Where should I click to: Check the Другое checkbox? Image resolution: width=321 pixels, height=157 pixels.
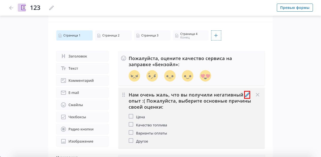[131, 141]
